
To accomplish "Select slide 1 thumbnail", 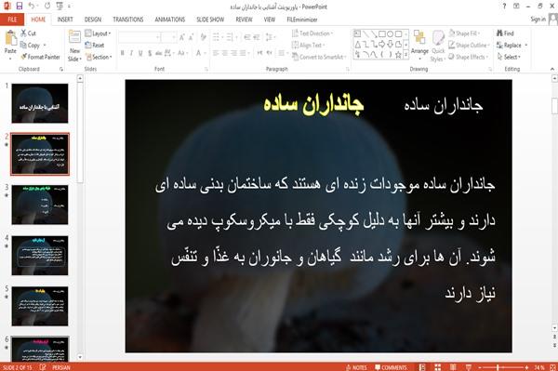I will [40, 103].
